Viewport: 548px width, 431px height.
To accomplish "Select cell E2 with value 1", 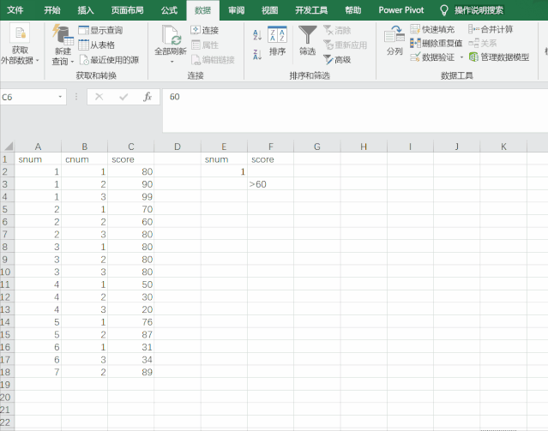I will pyautogui.click(x=224, y=171).
